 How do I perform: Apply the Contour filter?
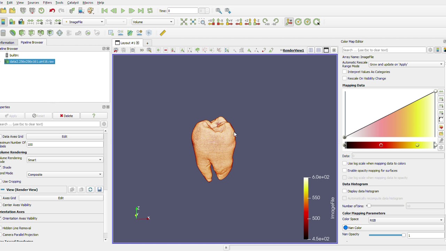[x=13, y=33]
